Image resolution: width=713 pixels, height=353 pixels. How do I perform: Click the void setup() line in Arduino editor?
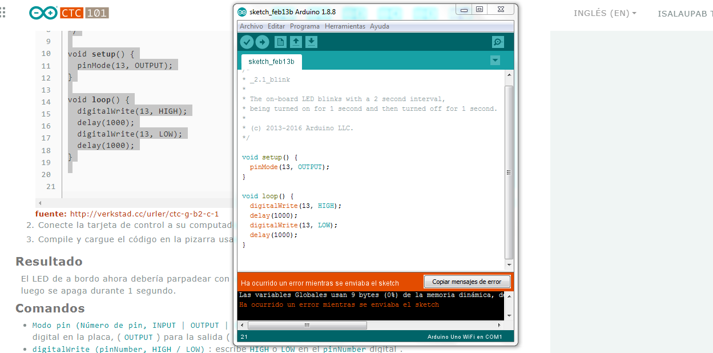click(269, 157)
